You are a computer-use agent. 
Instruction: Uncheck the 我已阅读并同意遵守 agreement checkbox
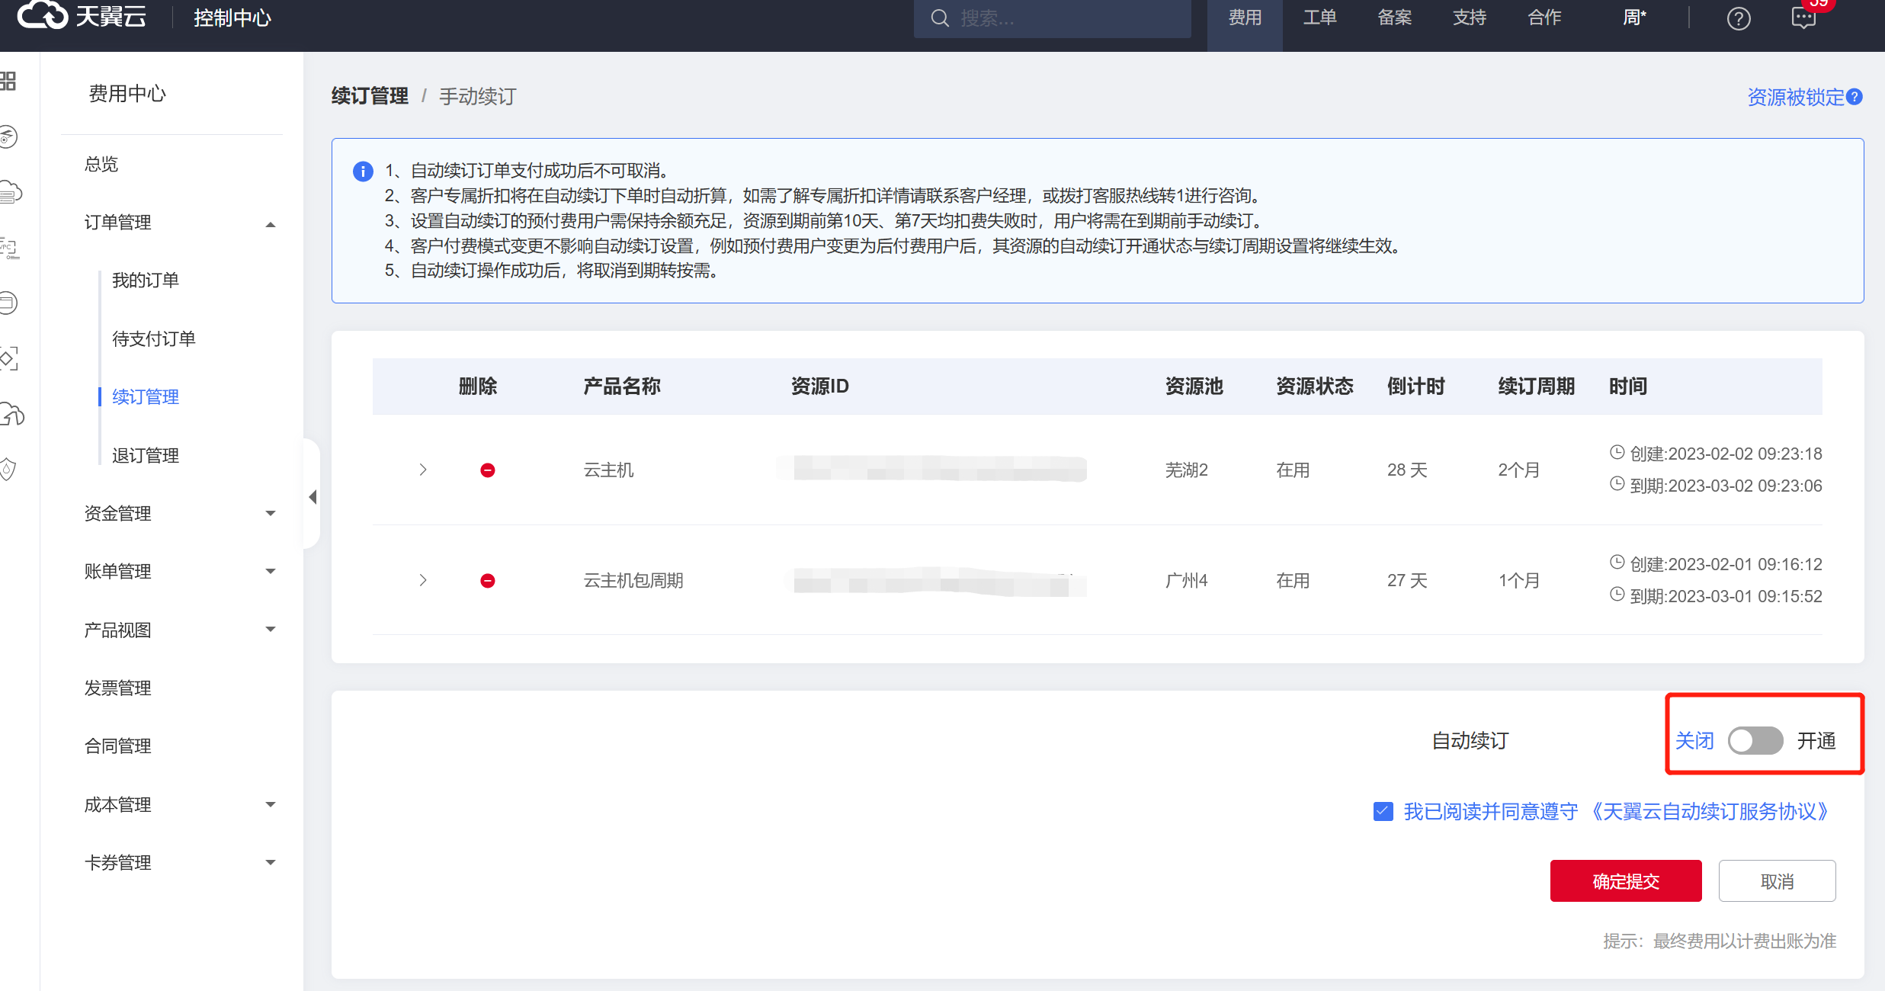[1383, 811]
